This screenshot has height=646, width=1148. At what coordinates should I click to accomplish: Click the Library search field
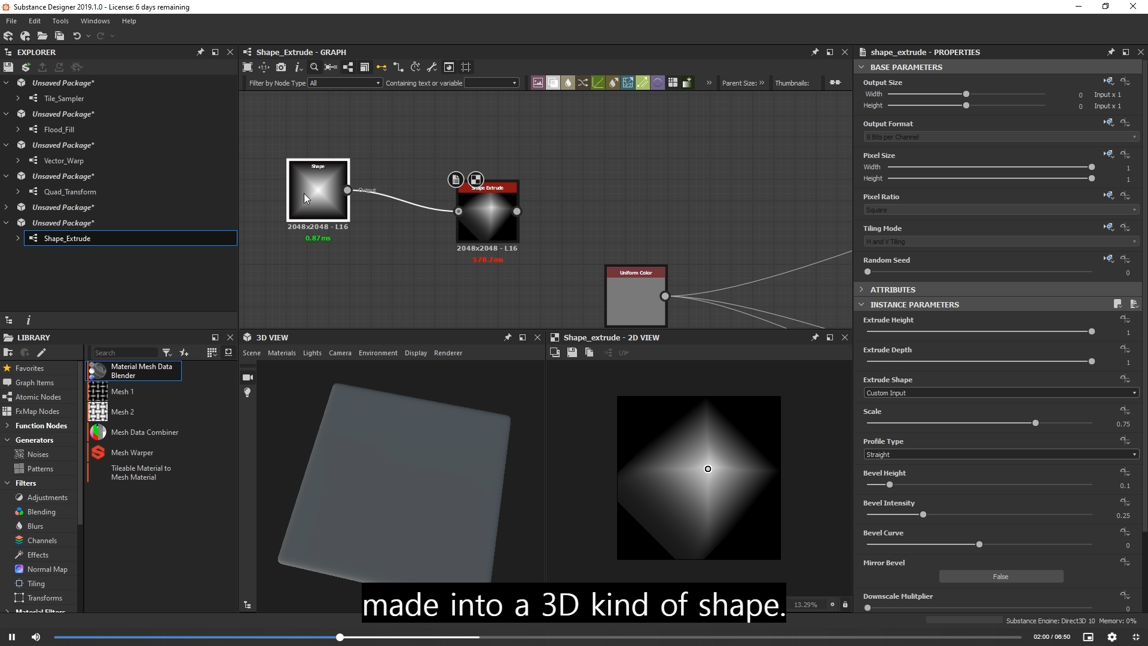tap(125, 353)
